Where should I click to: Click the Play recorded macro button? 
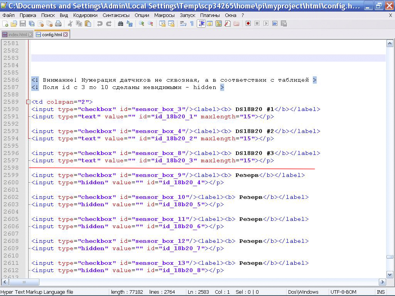[266, 24]
